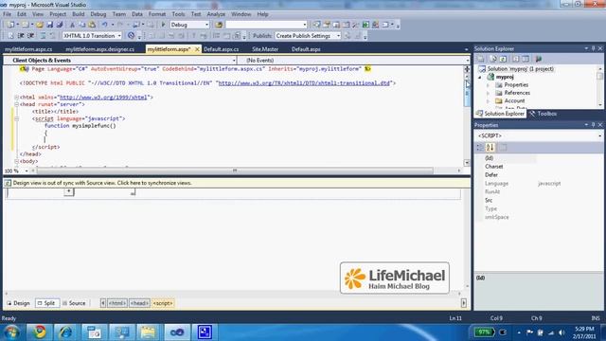Click the Solution Explorer Properties icon
The width and height of the screenshot is (606, 341).
482,59
